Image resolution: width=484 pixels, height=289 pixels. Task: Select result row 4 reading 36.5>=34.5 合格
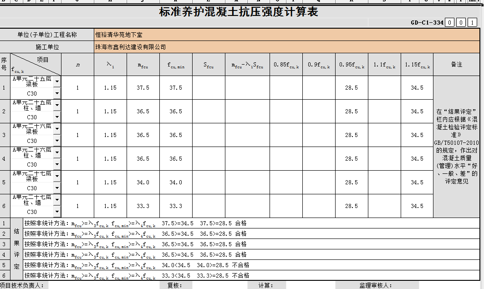click(251, 255)
